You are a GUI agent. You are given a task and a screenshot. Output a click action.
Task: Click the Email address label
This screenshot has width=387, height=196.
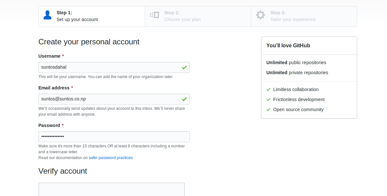[54, 88]
